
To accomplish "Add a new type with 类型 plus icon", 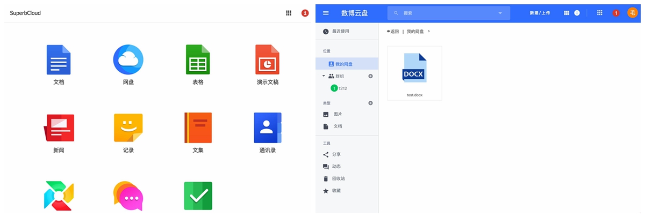I will (370, 103).
